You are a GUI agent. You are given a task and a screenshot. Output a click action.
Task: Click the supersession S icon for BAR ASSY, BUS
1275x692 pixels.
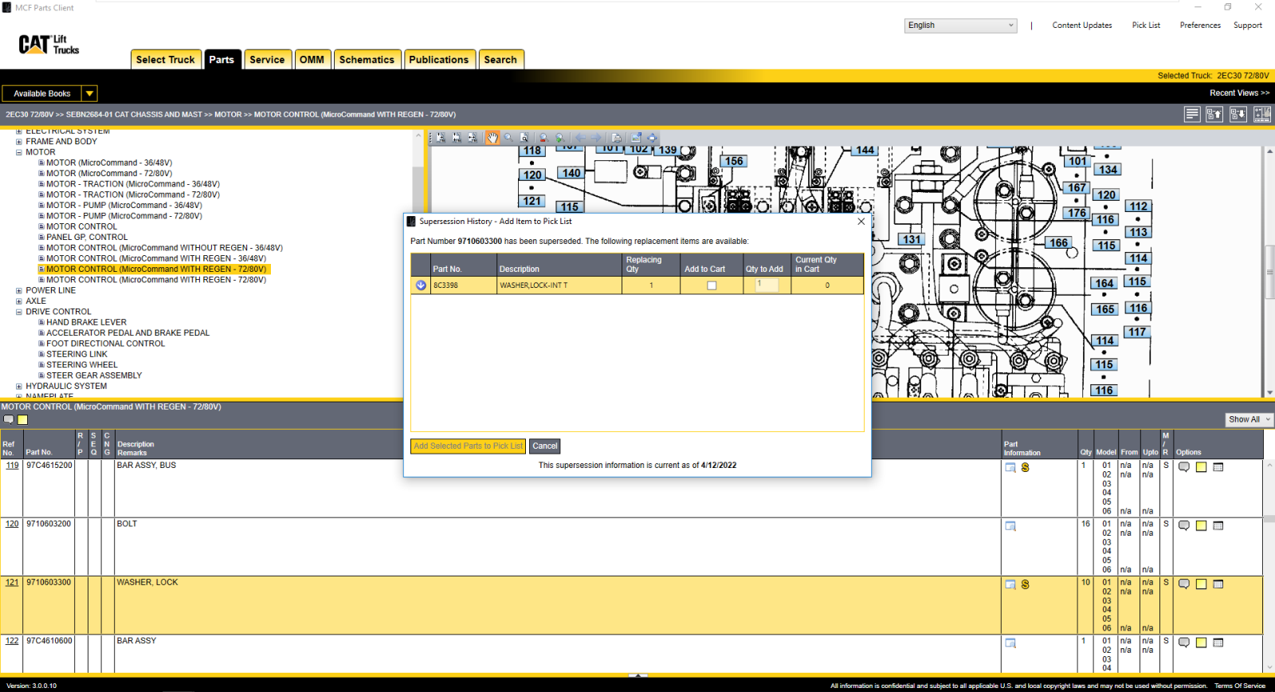(x=1025, y=467)
